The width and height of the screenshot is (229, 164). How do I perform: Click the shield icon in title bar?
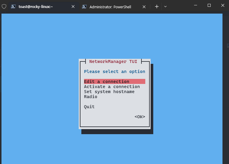(x=4, y=7)
